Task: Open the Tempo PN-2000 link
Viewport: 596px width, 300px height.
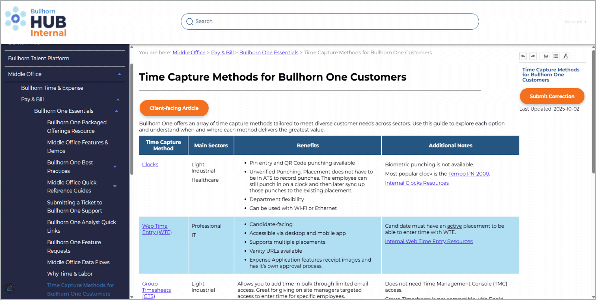Action: [x=469, y=174]
